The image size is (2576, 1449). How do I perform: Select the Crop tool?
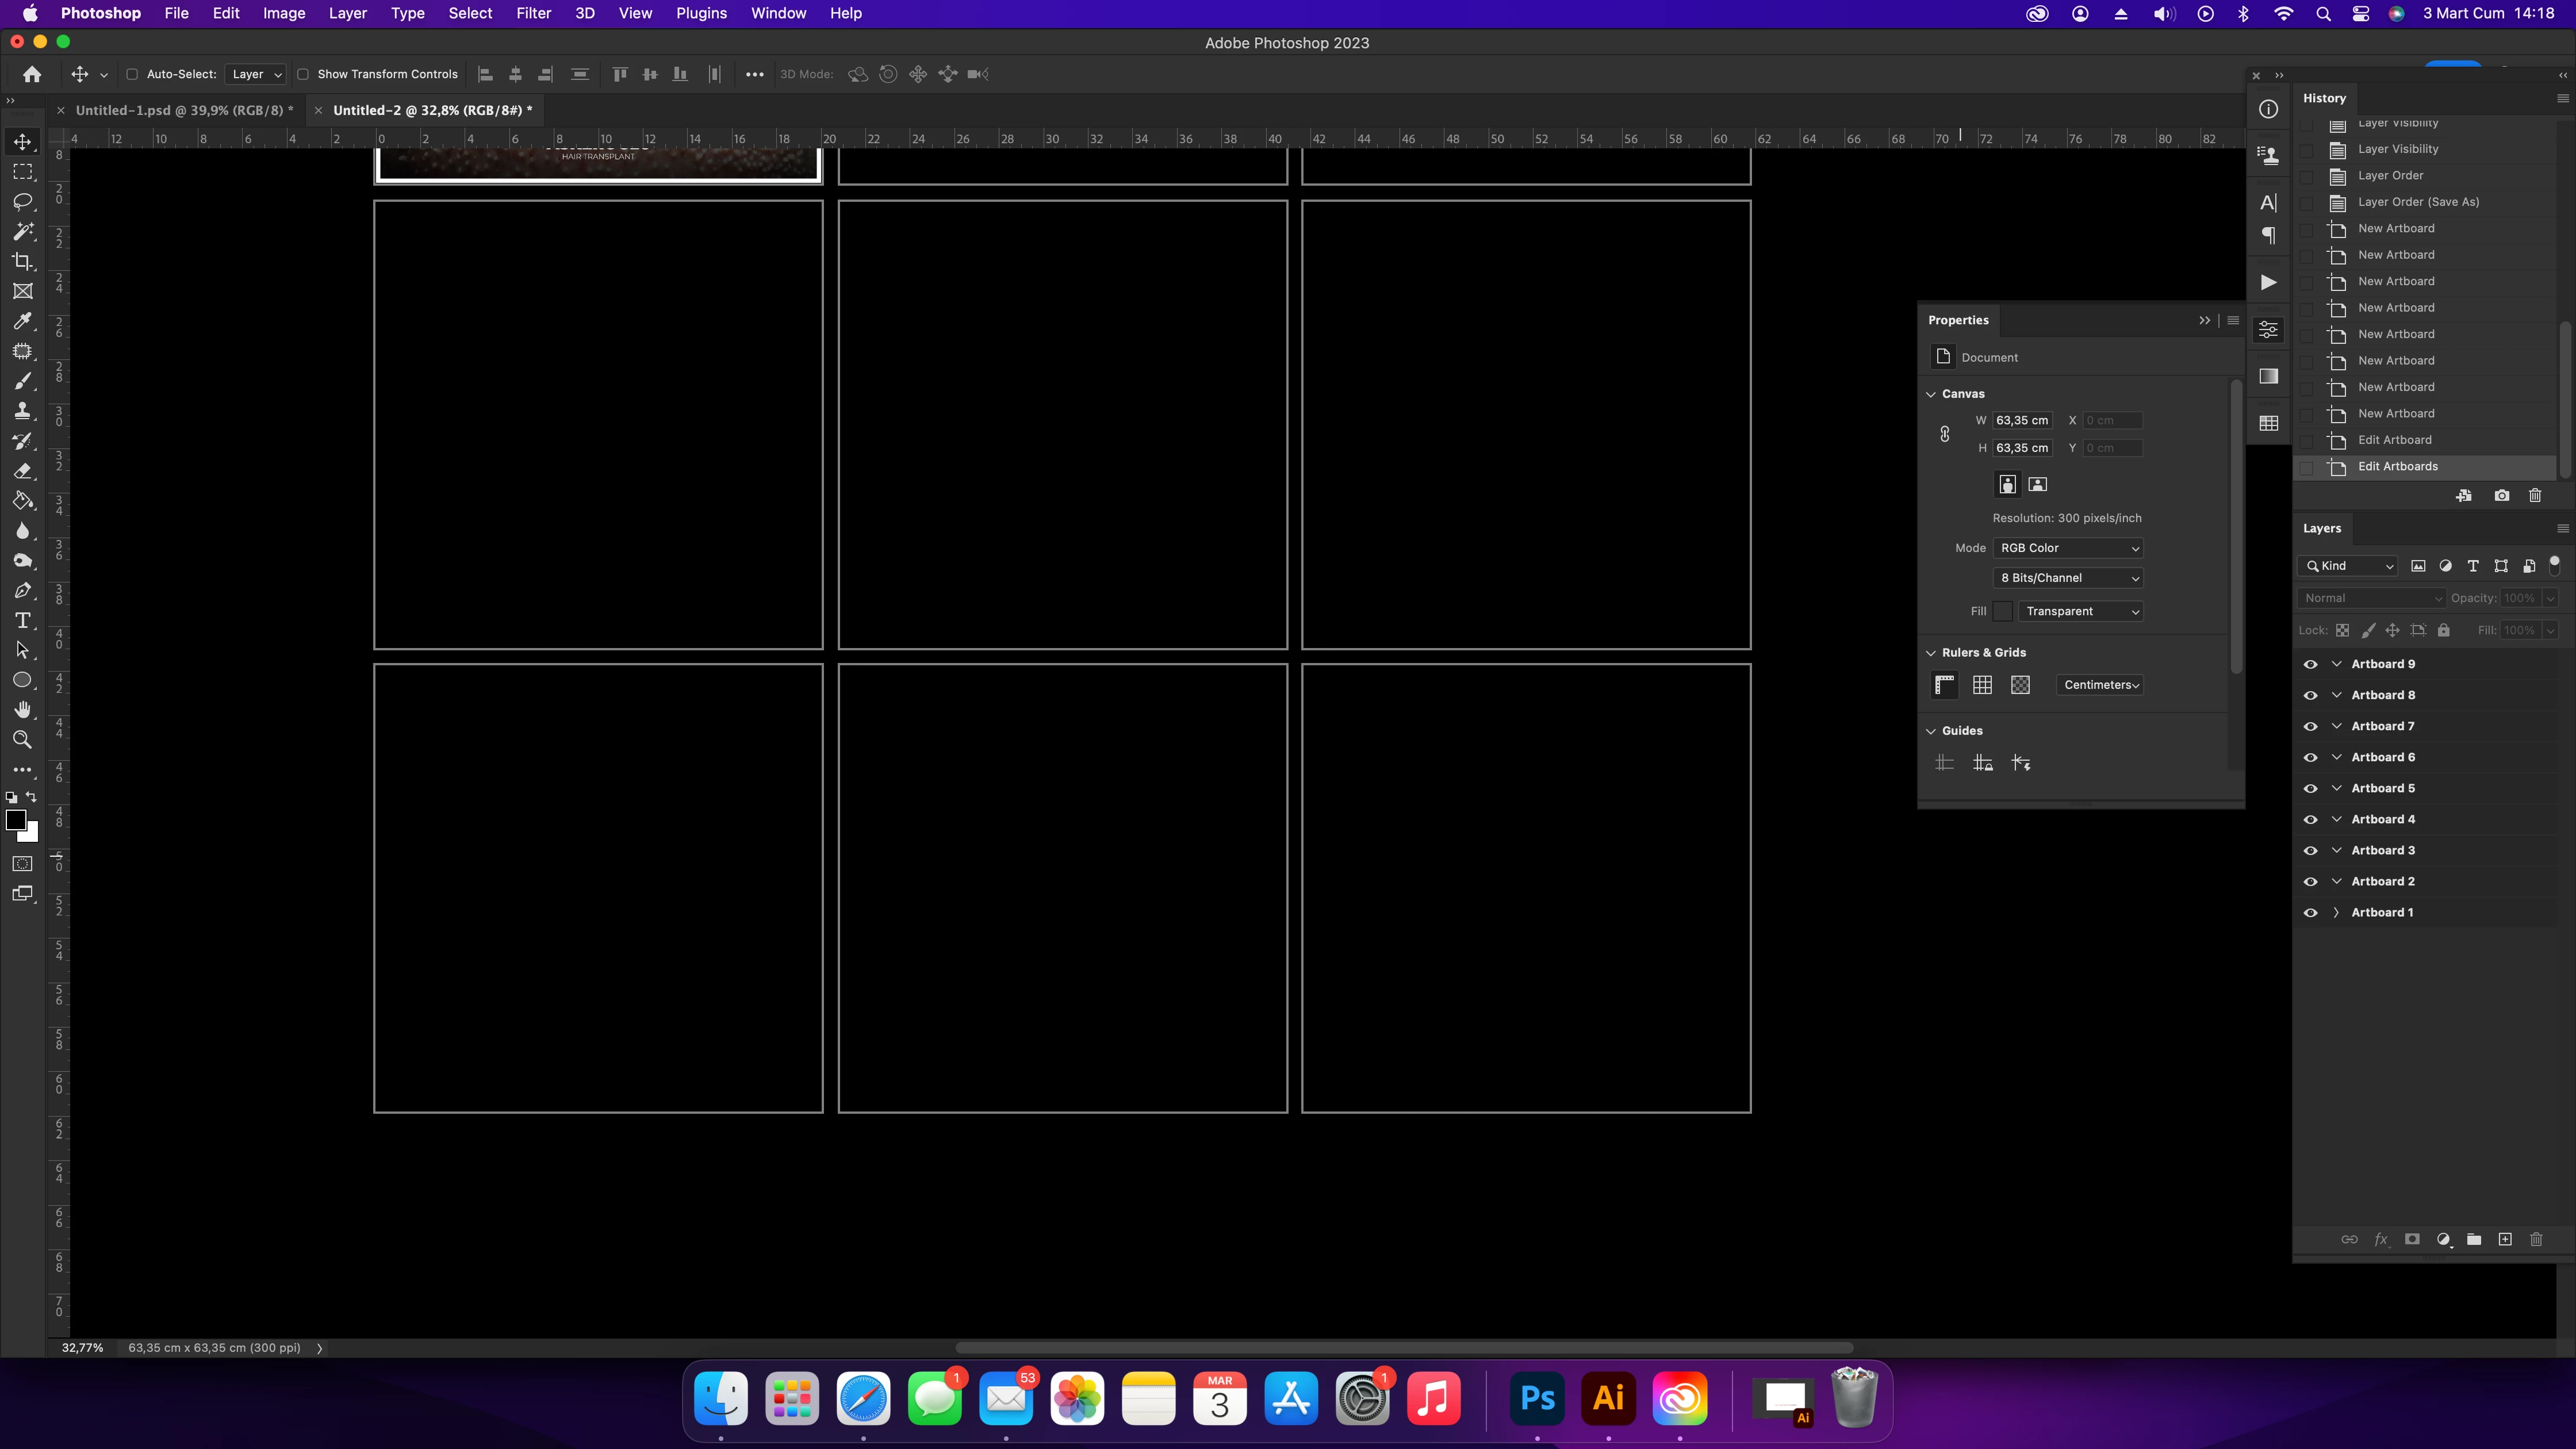tap(22, 262)
